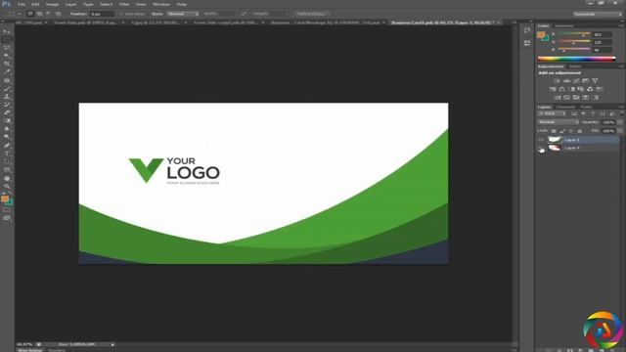Open the Fill value dropdown arrow
Viewport: 626px width, 352px height.
coord(620,131)
